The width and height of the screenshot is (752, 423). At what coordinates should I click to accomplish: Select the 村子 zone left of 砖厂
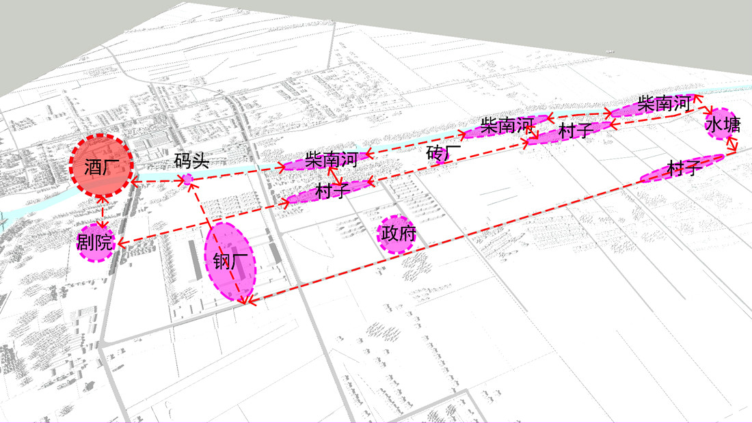pos(328,191)
